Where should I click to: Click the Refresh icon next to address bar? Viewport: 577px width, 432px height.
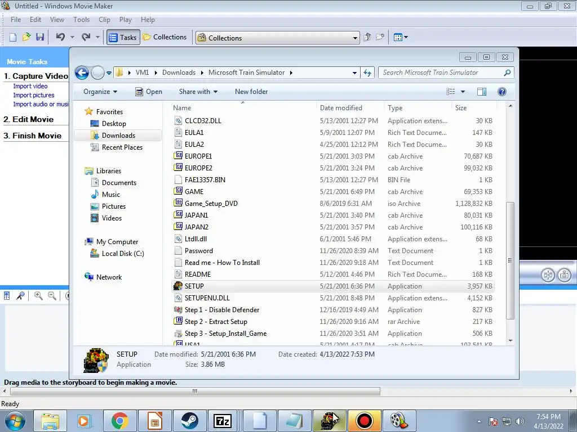367,73
